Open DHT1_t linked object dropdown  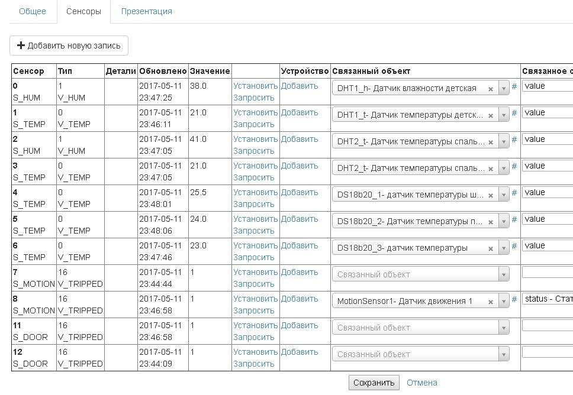[x=504, y=115]
